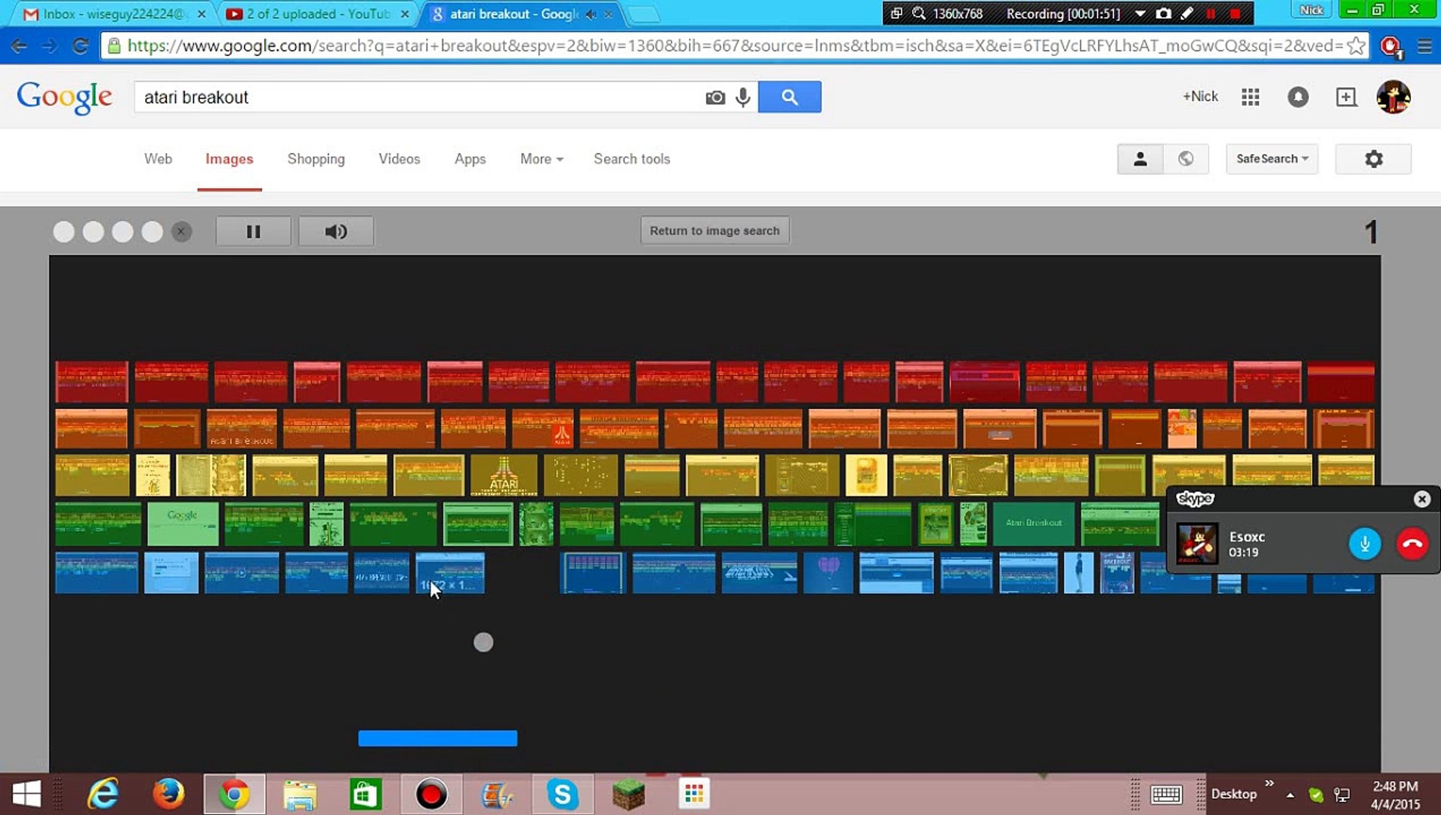Open Search tools
Screen dimensions: 1441x815
click(631, 158)
